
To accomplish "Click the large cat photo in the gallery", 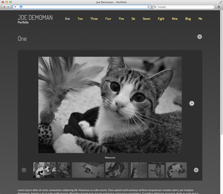I will coord(110,105).
